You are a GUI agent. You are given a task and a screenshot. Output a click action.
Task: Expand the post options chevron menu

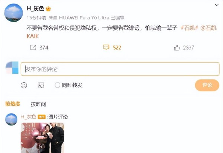(x=217, y=5)
